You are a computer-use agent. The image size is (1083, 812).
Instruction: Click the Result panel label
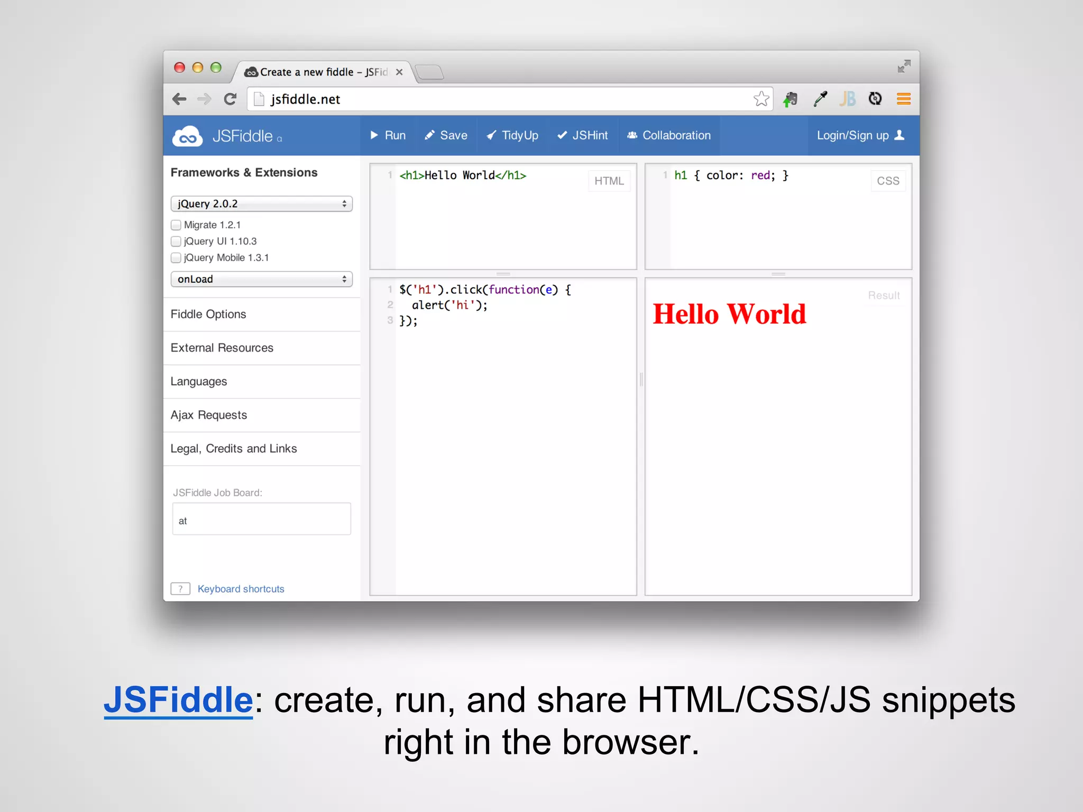[x=884, y=296]
